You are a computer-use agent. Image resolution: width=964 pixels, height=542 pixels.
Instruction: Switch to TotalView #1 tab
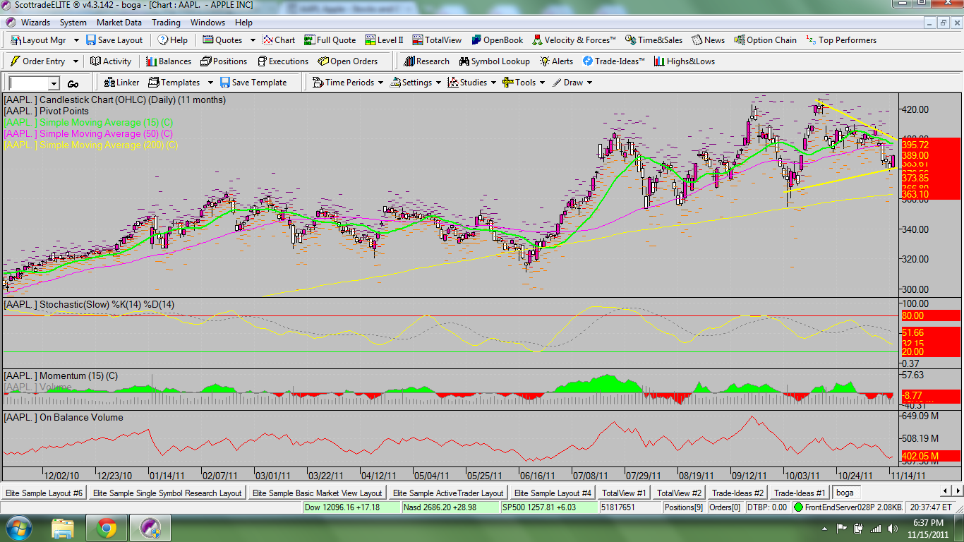622,493
